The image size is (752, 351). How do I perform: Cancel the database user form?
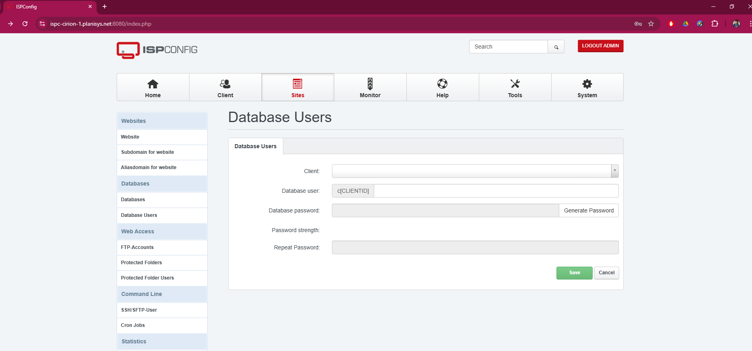(606, 273)
